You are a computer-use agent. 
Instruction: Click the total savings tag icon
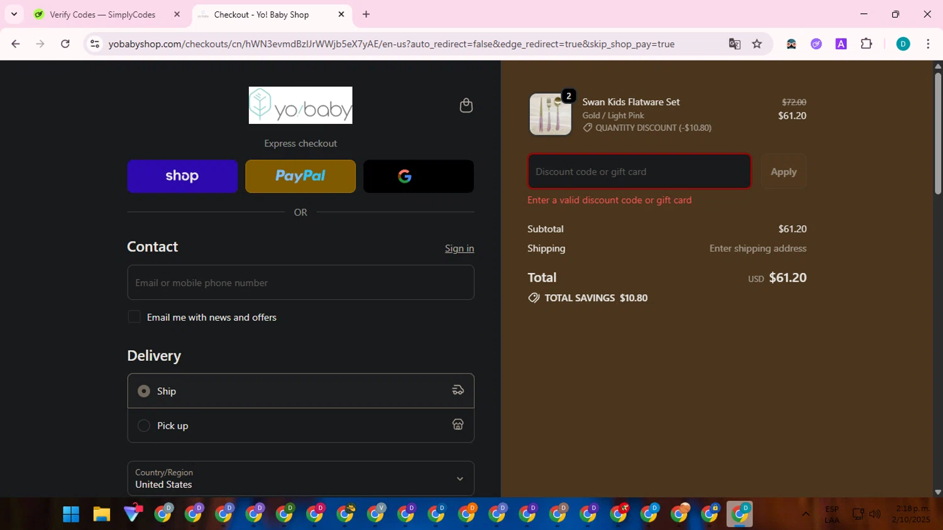coord(534,298)
